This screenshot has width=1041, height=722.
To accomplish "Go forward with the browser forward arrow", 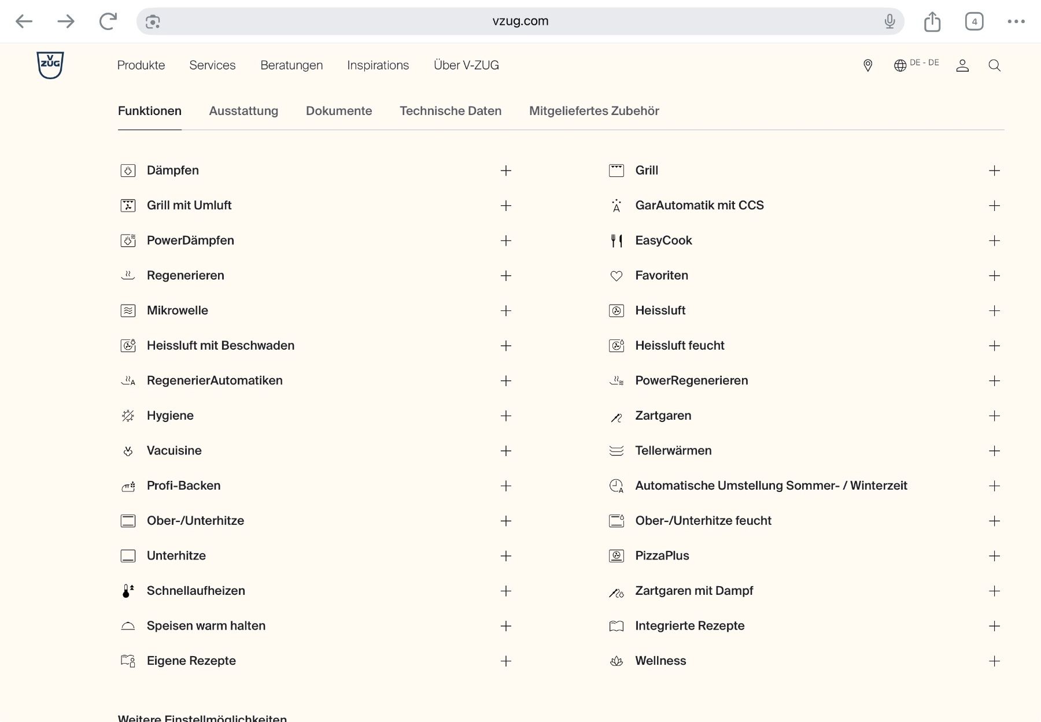I will click(66, 21).
